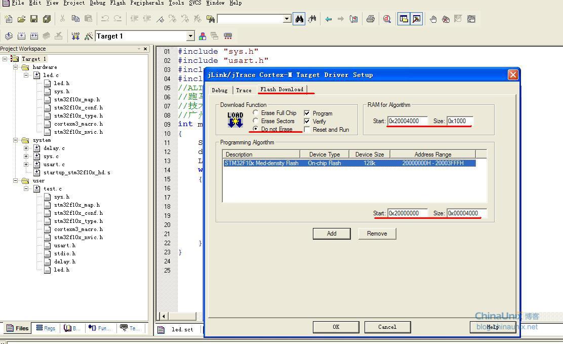The height and width of the screenshot is (344, 563).
Task: Open Options for Target wand icon
Action: coord(88,36)
